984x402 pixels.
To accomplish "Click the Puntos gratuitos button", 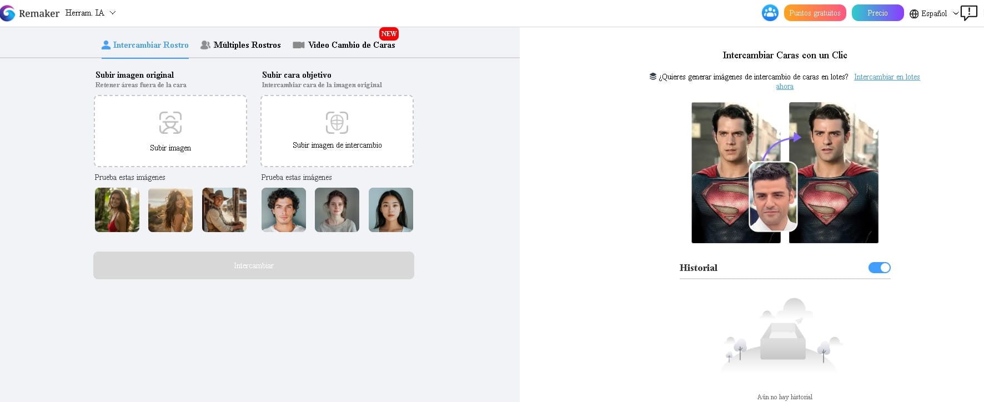I will [x=815, y=13].
